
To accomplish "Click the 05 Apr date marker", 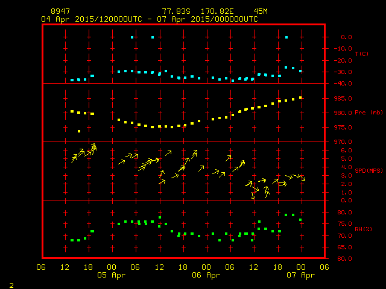I will click(x=111, y=275).
